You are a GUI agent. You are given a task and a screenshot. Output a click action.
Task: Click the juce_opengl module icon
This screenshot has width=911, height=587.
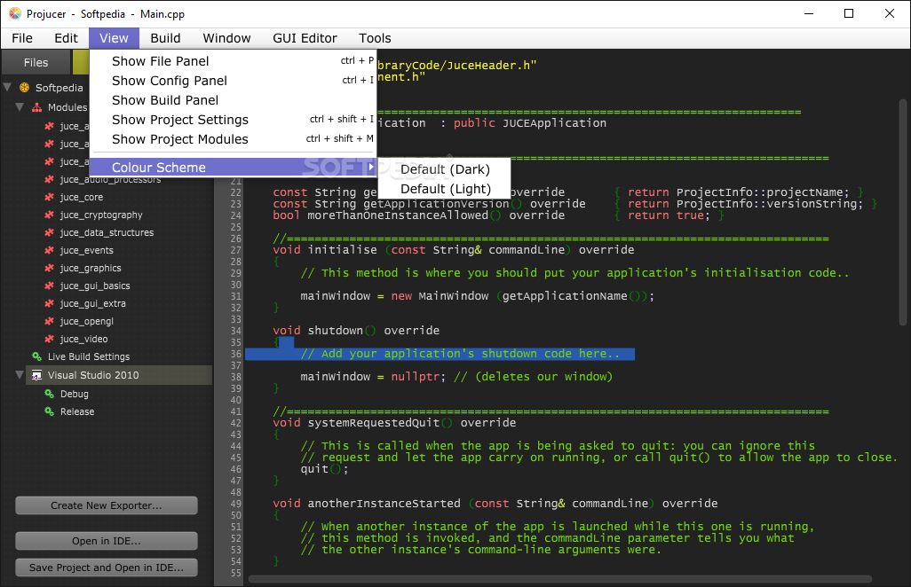(x=50, y=321)
